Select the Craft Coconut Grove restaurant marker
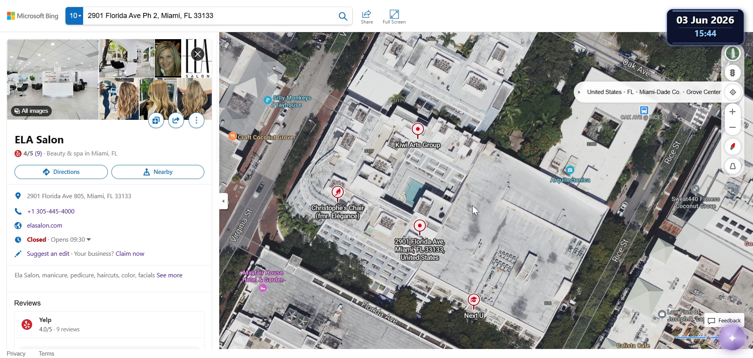The image size is (753, 358). [x=233, y=136]
